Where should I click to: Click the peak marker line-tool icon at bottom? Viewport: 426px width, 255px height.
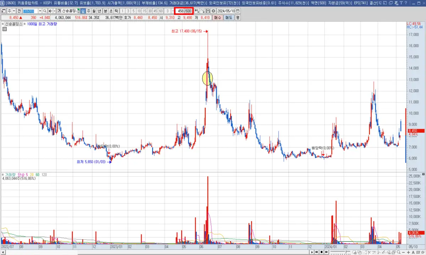click(374, 252)
